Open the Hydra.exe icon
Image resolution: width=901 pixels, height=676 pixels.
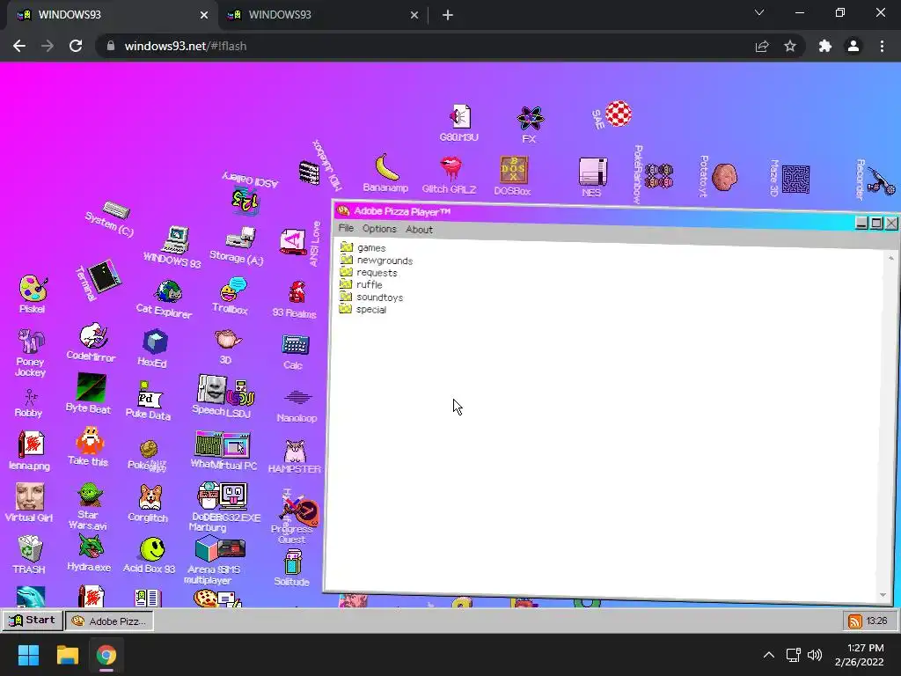pos(91,546)
